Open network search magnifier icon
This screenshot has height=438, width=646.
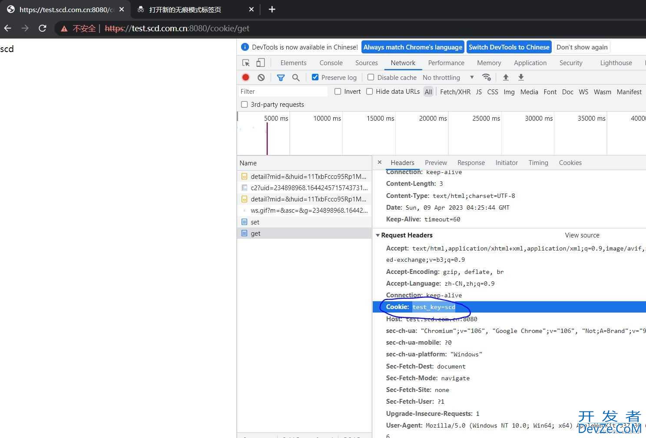(x=296, y=78)
